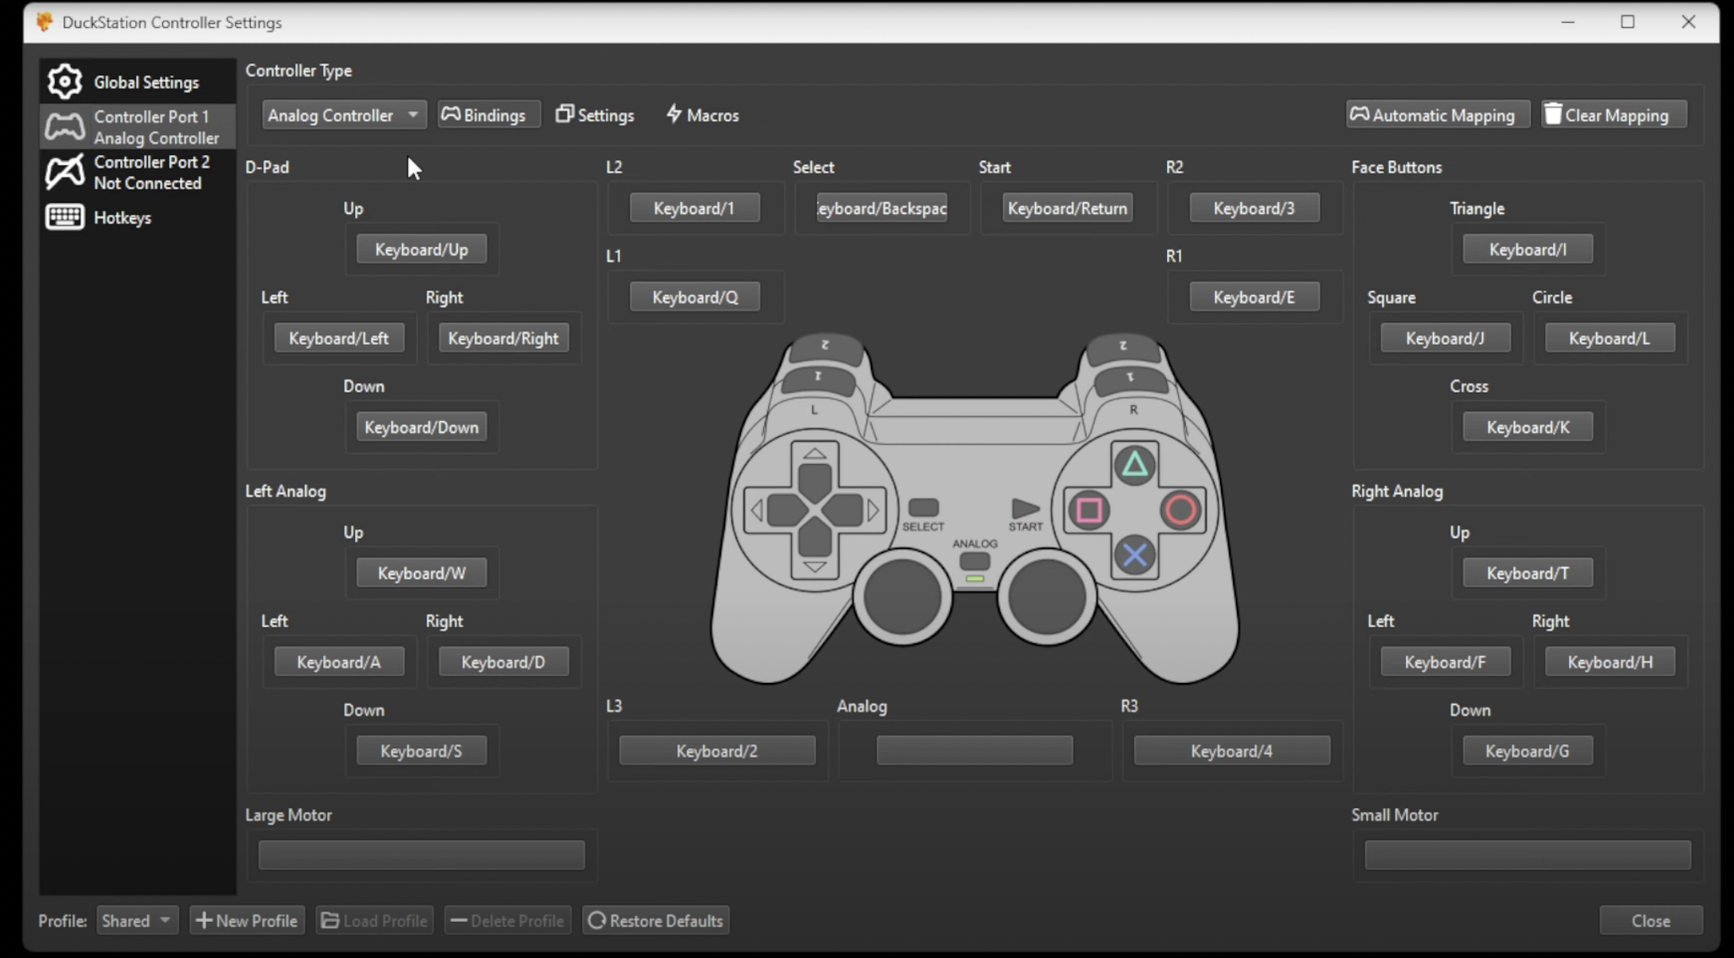Image resolution: width=1734 pixels, height=958 pixels.
Task: Switch to the Bindings tab
Action: click(x=488, y=115)
